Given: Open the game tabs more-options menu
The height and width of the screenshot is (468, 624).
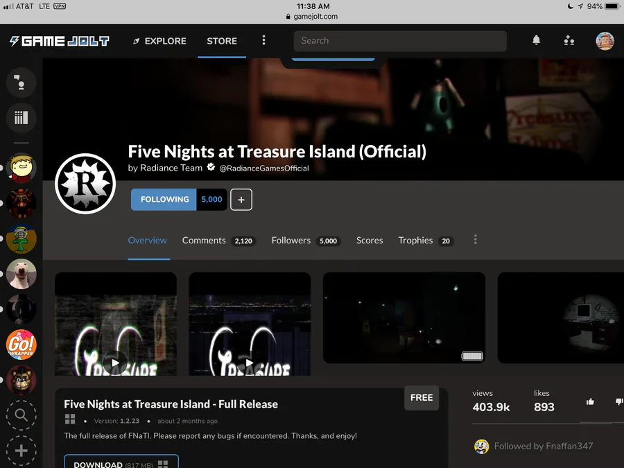Looking at the screenshot, I should [475, 240].
